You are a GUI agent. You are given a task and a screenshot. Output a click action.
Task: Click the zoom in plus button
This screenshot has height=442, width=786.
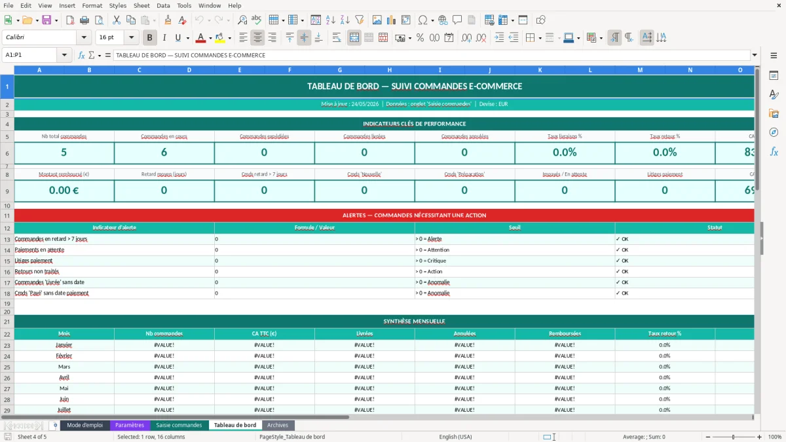[x=760, y=437]
